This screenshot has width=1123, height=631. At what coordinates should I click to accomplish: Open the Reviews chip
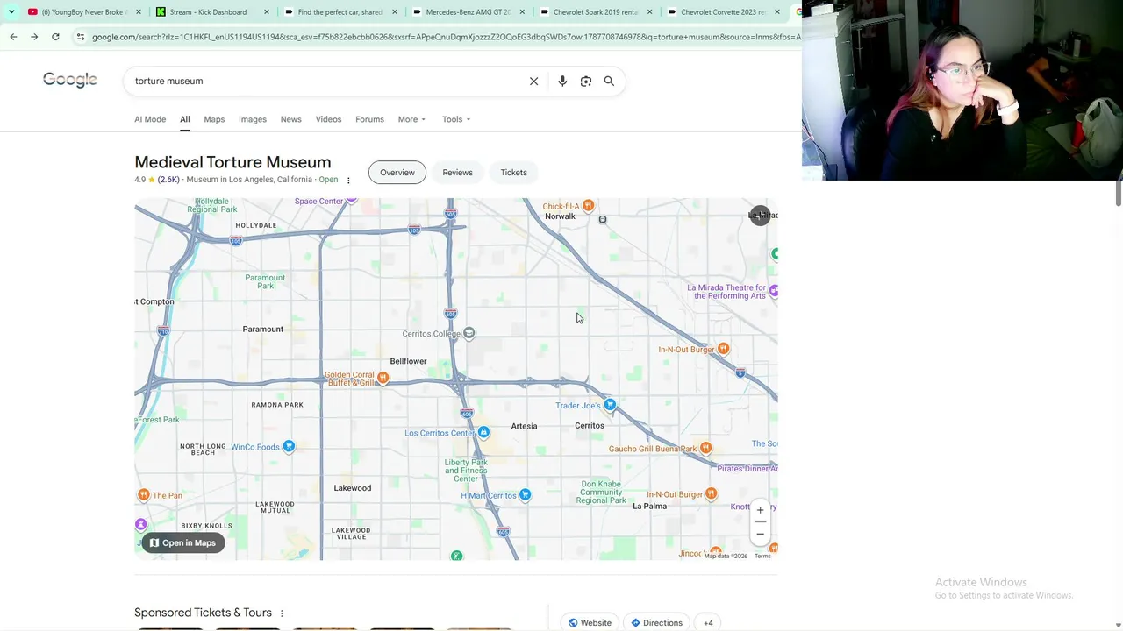point(457,173)
